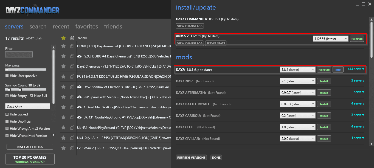Screen dimensions: 374x168
Task: Toggle Hide Unresponsive checkbox
Action: 7,76
